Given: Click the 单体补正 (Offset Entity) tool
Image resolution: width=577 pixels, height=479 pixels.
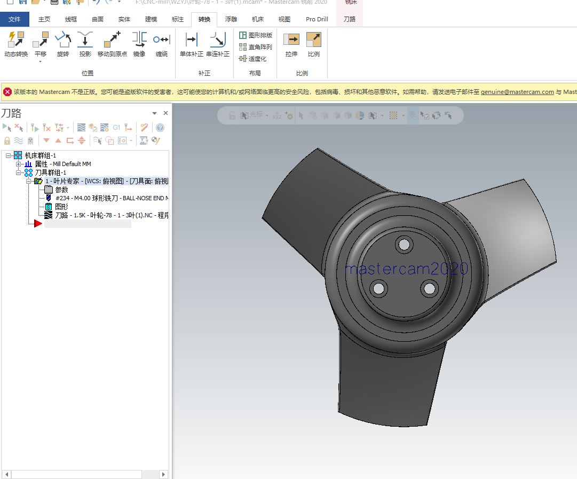Looking at the screenshot, I should pos(191,44).
